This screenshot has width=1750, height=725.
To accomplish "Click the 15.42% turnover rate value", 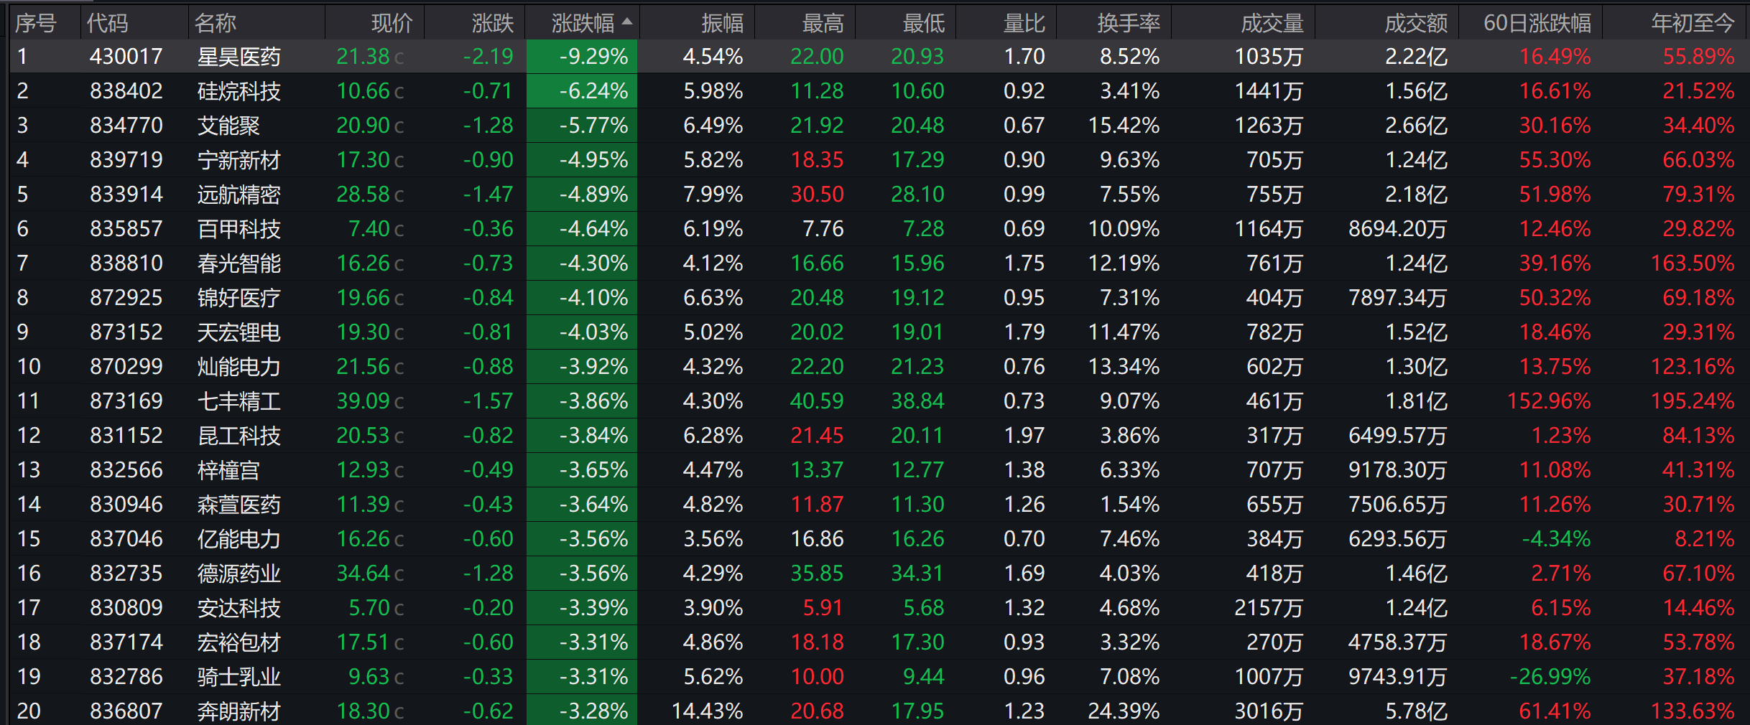I will [1124, 126].
